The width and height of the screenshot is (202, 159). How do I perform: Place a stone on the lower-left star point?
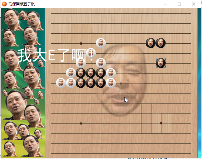click(81, 123)
